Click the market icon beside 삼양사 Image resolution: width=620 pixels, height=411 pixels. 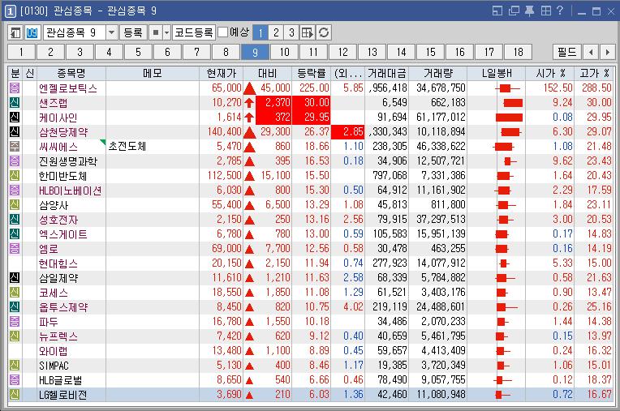(15, 204)
